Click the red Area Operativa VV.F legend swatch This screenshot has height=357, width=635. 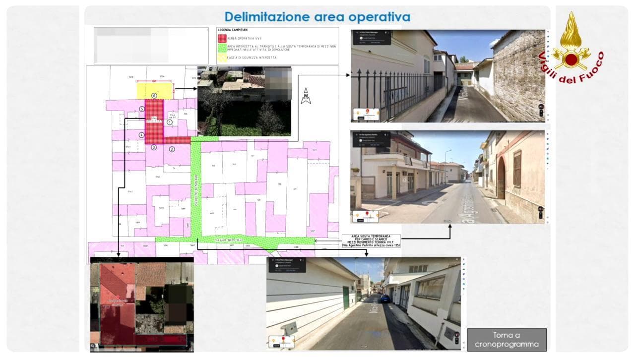pos(222,38)
